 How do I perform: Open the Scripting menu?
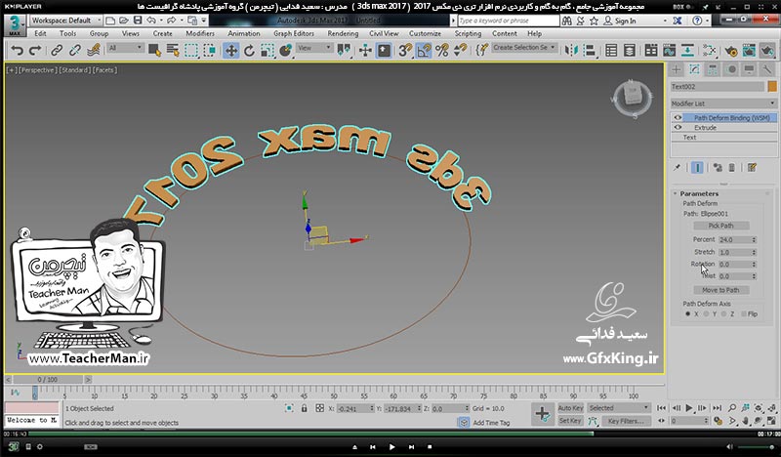click(468, 33)
